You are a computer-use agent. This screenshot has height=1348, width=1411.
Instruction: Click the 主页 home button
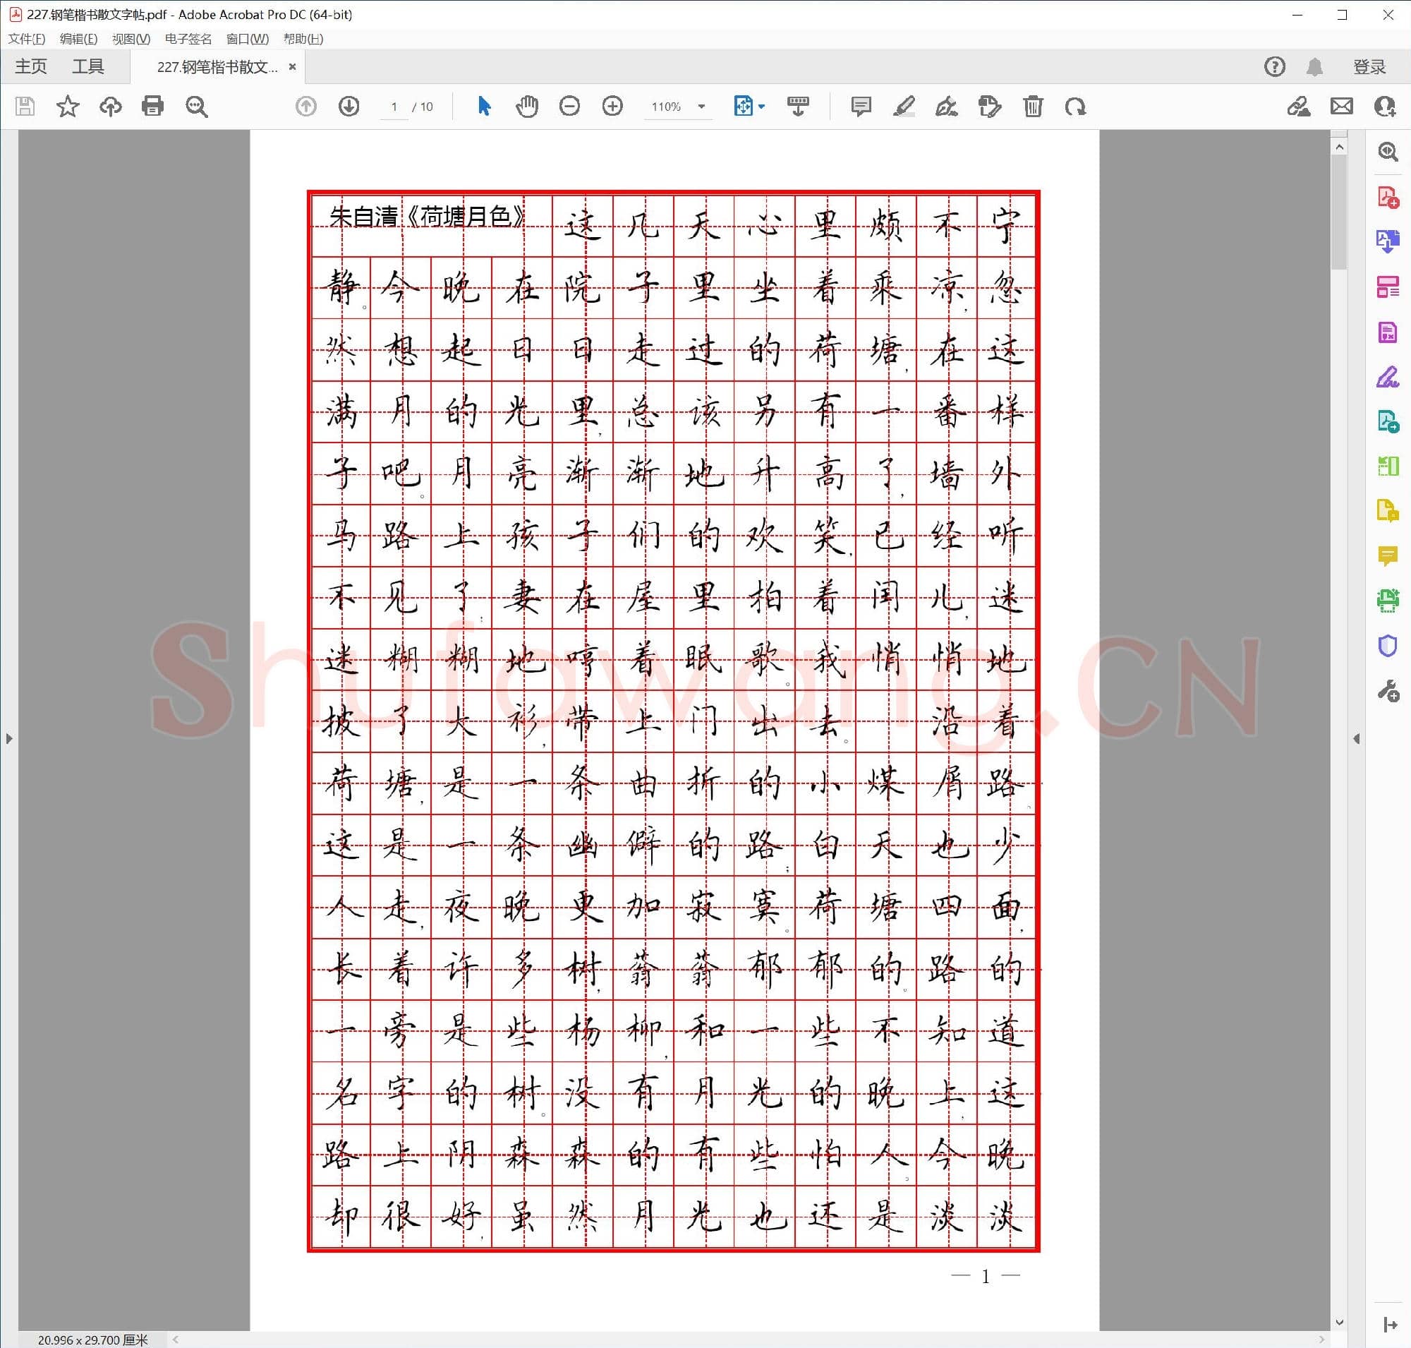30,66
